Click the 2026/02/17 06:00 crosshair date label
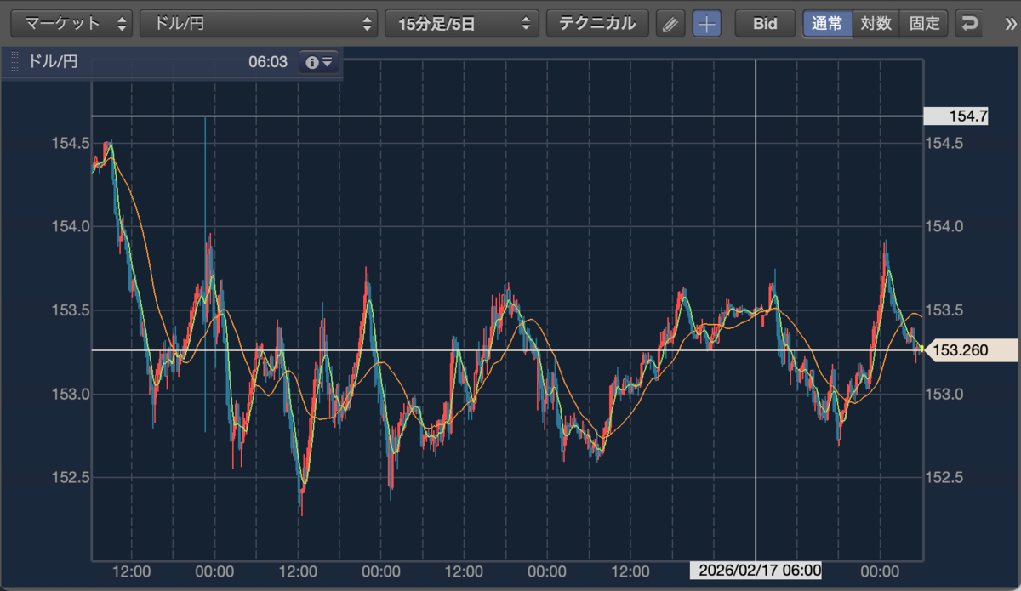Viewport: 1021px width, 591px height. pos(756,571)
